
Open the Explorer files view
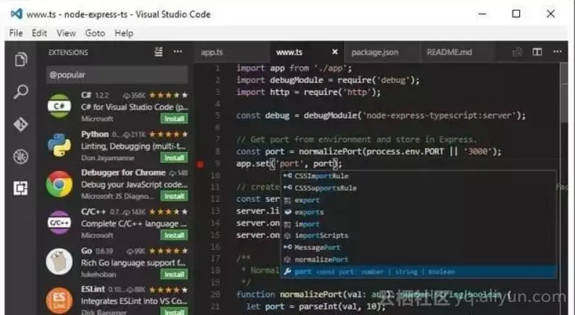(x=21, y=59)
